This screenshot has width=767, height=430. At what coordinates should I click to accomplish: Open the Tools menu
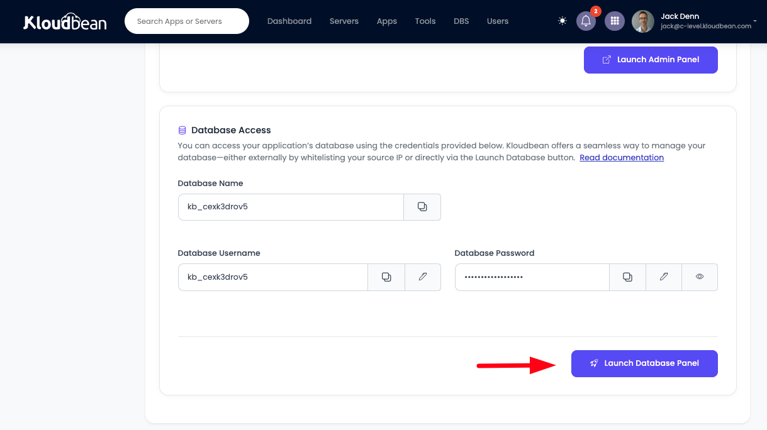click(x=425, y=21)
